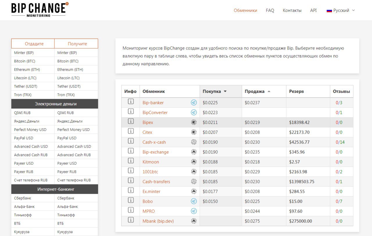The image size is (372, 236).
Task: Open info icon for Kitmoon row
Action: 131,161
